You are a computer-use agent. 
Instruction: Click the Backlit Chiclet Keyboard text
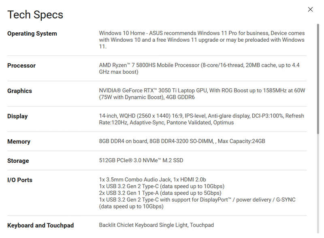point(156,225)
